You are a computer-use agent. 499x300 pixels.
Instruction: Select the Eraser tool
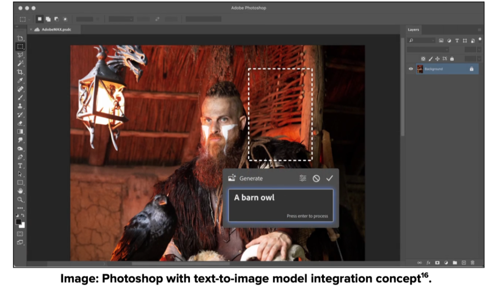click(x=20, y=123)
